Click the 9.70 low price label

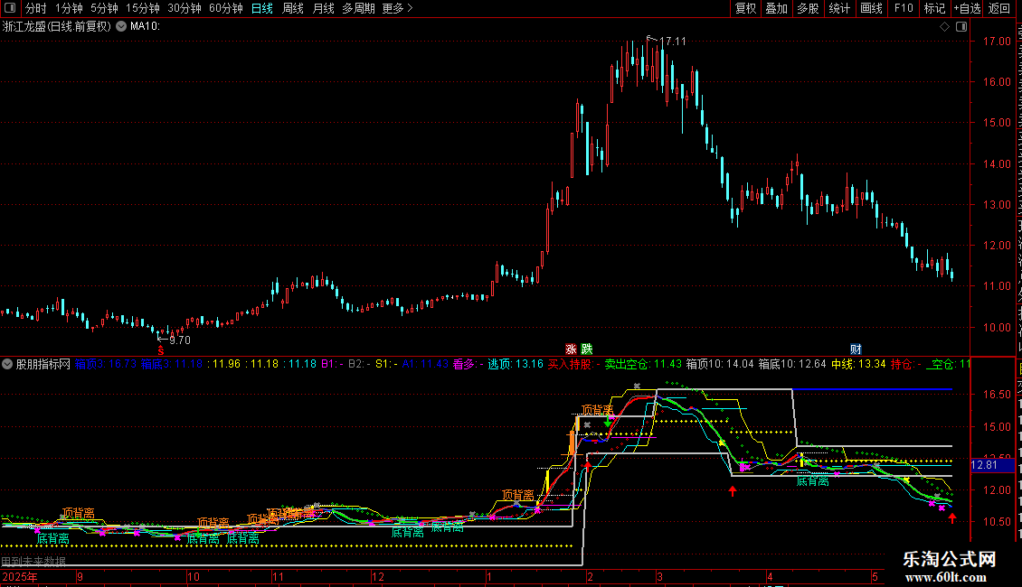tap(180, 340)
